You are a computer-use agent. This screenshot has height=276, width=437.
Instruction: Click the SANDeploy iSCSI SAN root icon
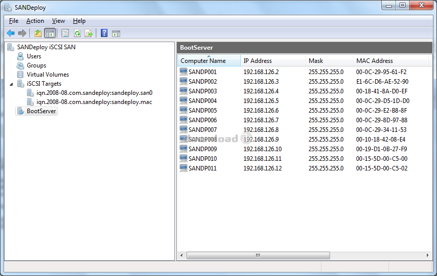pos(11,47)
